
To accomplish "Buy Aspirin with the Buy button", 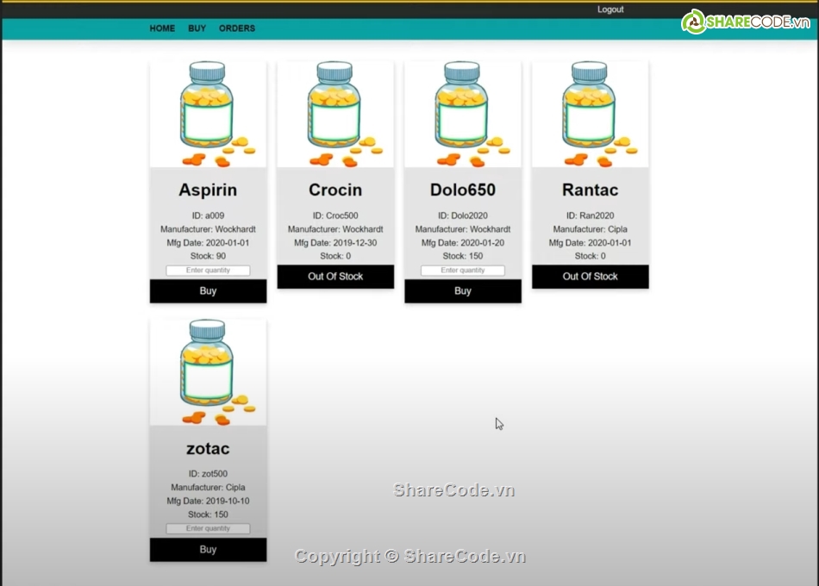I will tap(208, 291).
